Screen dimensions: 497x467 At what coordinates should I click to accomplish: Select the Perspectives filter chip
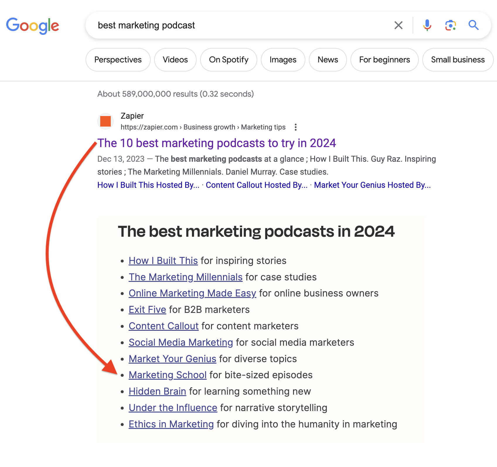click(118, 60)
